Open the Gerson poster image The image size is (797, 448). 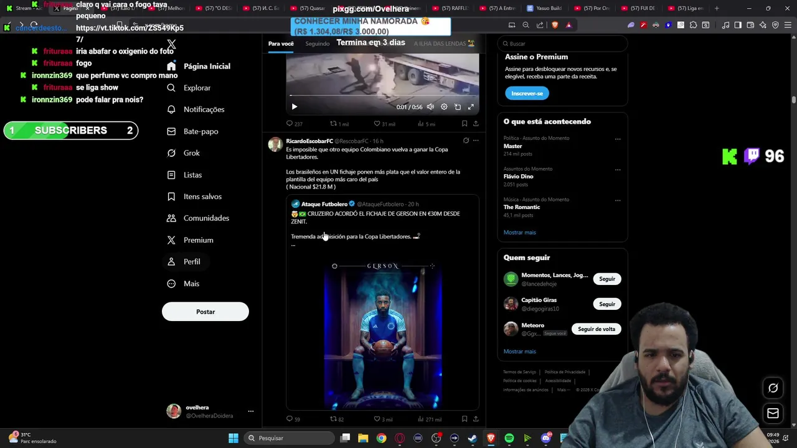[383, 335]
